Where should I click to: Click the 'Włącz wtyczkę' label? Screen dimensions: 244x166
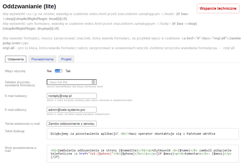16,71
